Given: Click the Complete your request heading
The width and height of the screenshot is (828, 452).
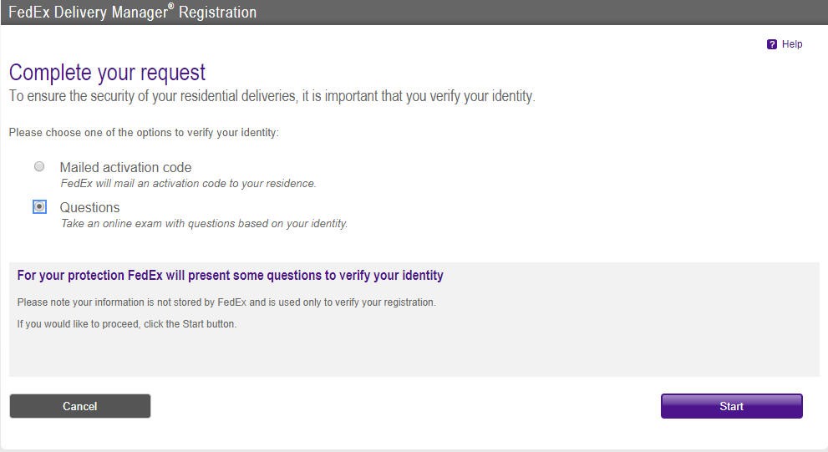Looking at the screenshot, I should pyautogui.click(x=107, y=73).
